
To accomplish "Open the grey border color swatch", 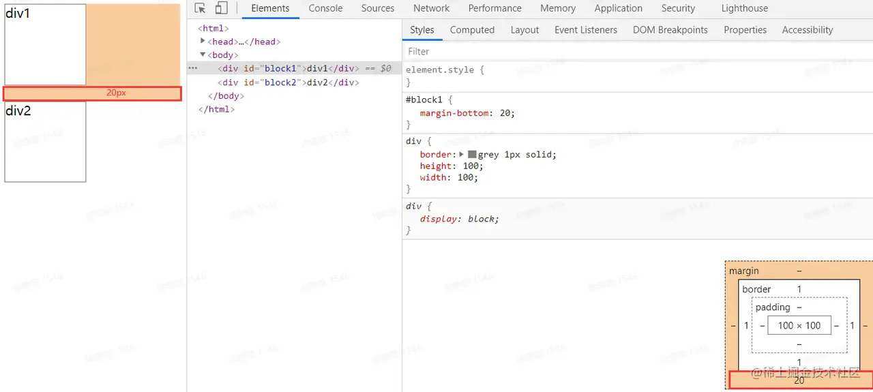I will coord(472,155).
